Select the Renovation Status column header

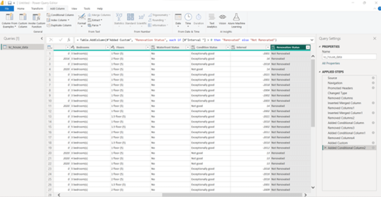pos(288,47)
